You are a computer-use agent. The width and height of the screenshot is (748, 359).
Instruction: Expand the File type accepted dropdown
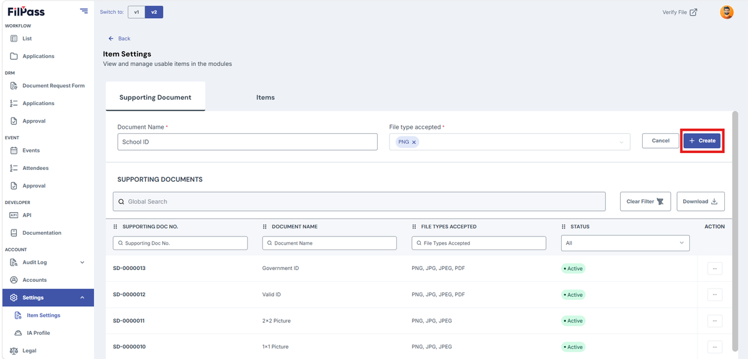coord(621,142)
